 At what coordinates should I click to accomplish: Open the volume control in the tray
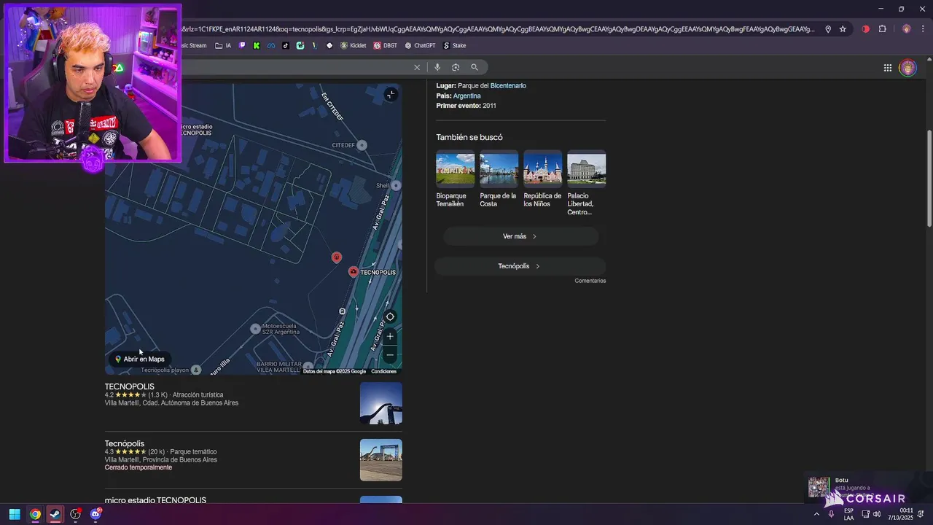[x=877, y=514]
